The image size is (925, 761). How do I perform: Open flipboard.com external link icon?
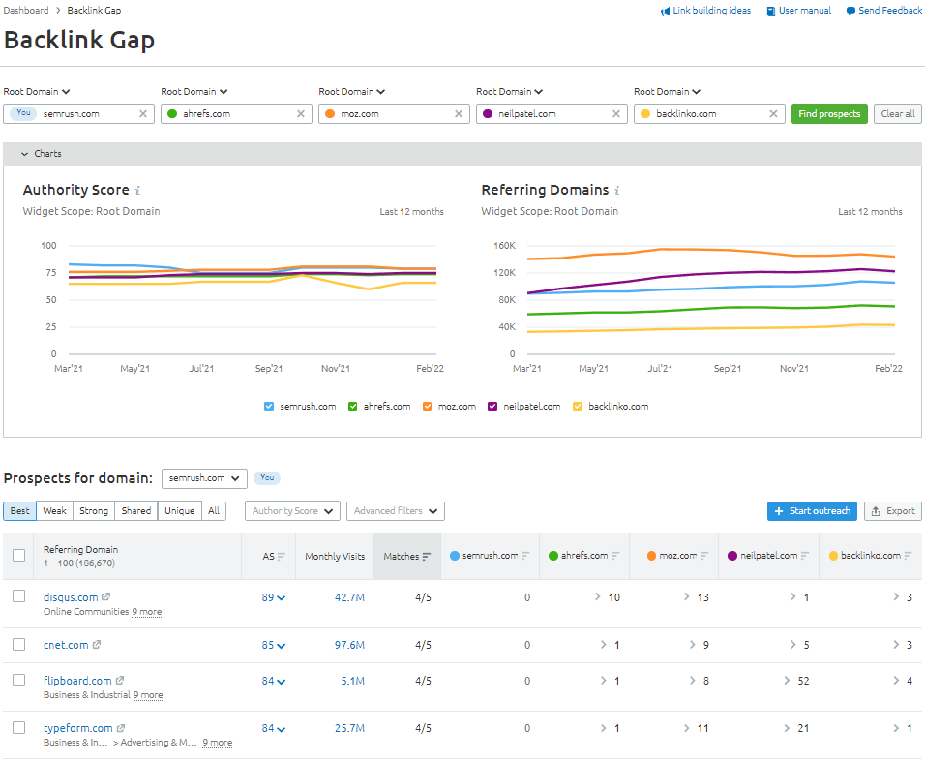tap(120, 680)
